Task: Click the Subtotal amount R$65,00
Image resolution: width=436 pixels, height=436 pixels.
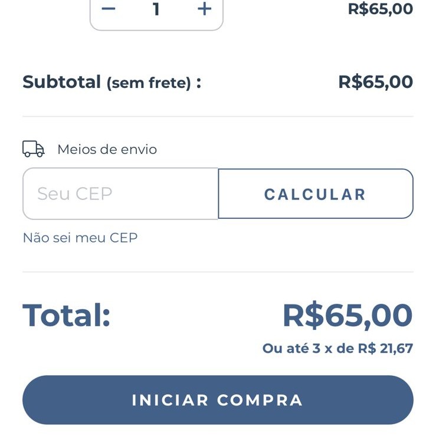Action: pos(375,82)
